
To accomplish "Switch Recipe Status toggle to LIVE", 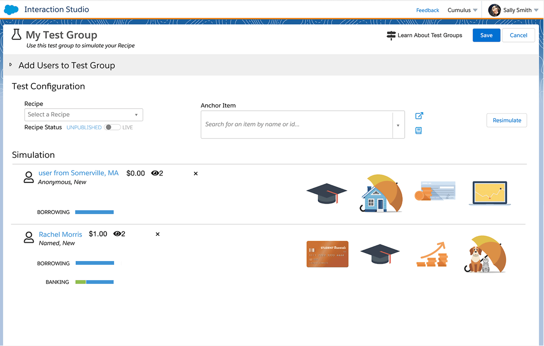I will [x=112, y=127].
